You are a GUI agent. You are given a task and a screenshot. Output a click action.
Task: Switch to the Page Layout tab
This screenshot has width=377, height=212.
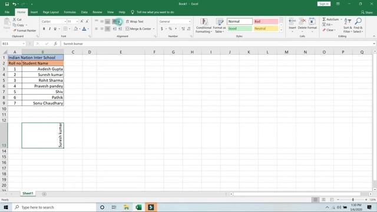(x=51, y=12)
